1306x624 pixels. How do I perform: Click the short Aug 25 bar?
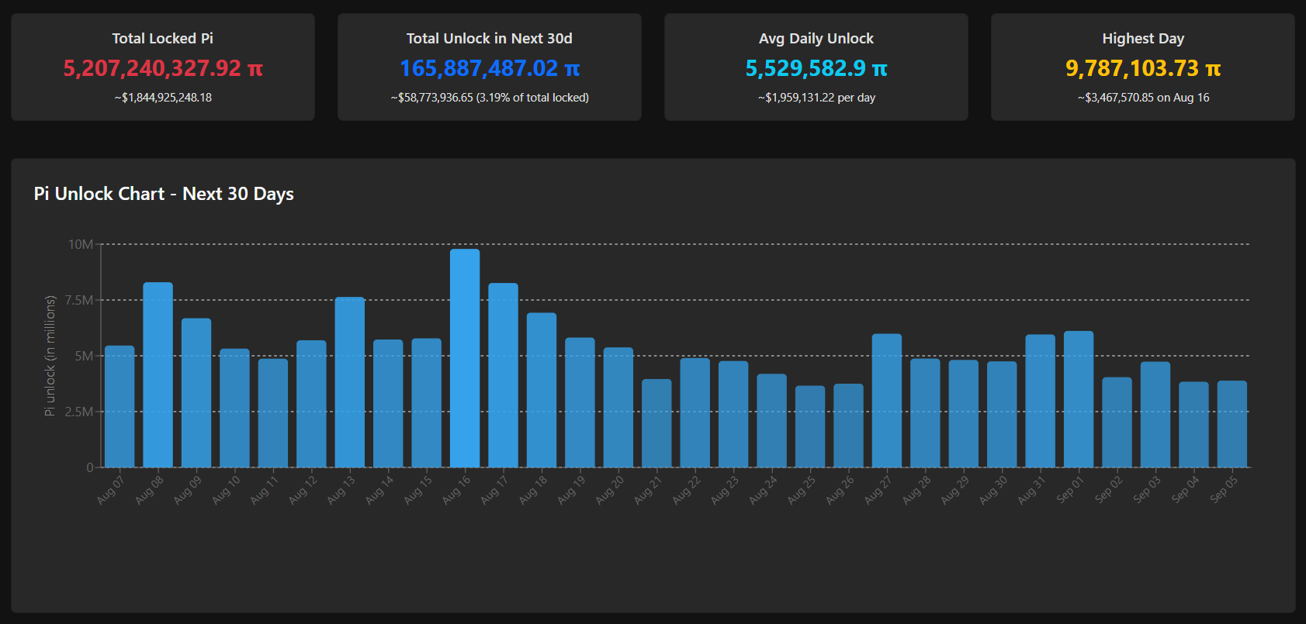[809, 426]
